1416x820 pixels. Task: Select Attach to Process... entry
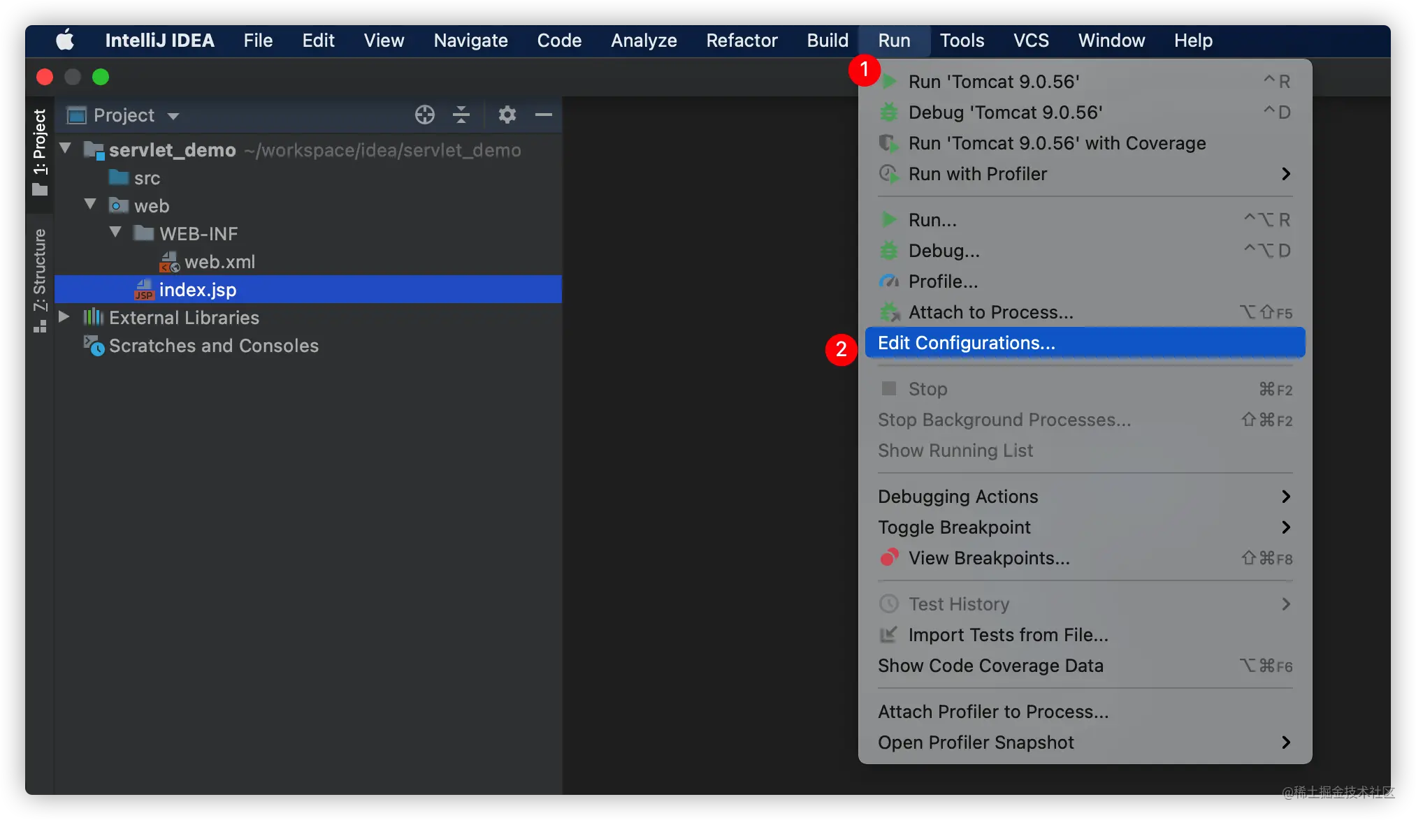click(x=990, y=312)
